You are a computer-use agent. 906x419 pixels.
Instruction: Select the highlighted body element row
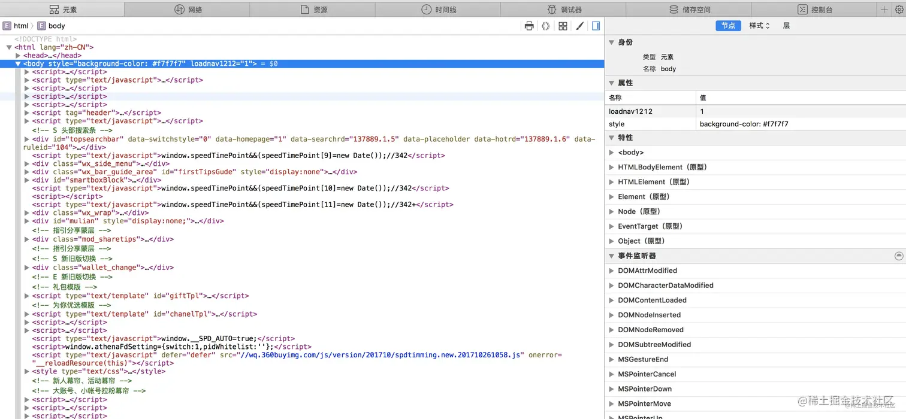coord(120,63)
